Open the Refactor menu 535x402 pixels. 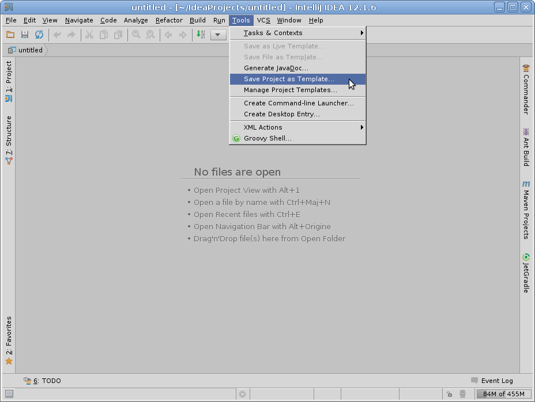point(169,20)
